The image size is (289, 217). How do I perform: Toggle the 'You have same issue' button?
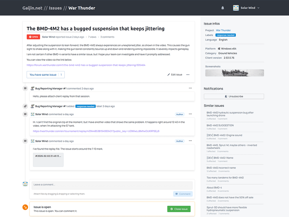coord(45,75)
